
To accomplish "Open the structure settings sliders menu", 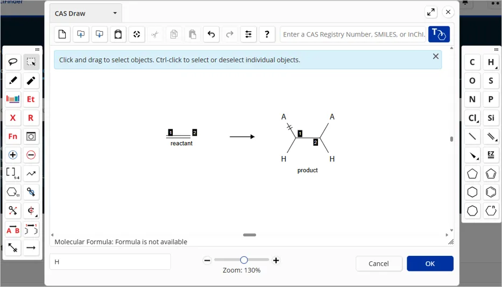I will [248, 34].
